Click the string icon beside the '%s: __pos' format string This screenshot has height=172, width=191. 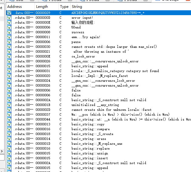(x=9, y=114)
